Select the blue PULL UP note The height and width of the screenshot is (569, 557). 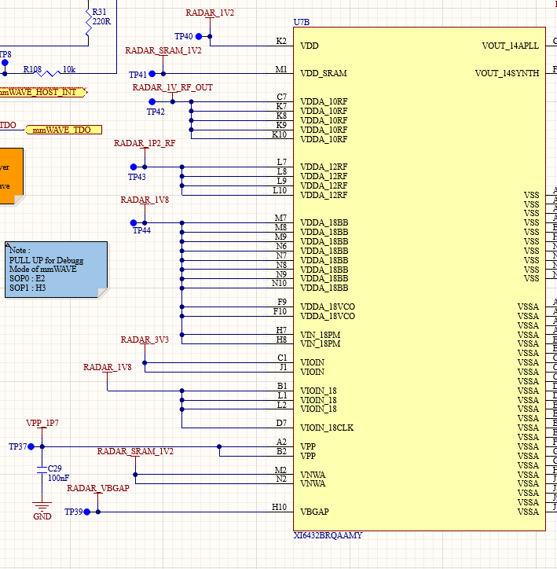(57, 270)
